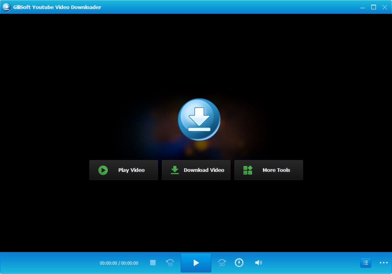Click the GiliSoft Youtube Video Downloader title text
The width and height of the screenshot is (392, 274).
click(x=57, y=7)
